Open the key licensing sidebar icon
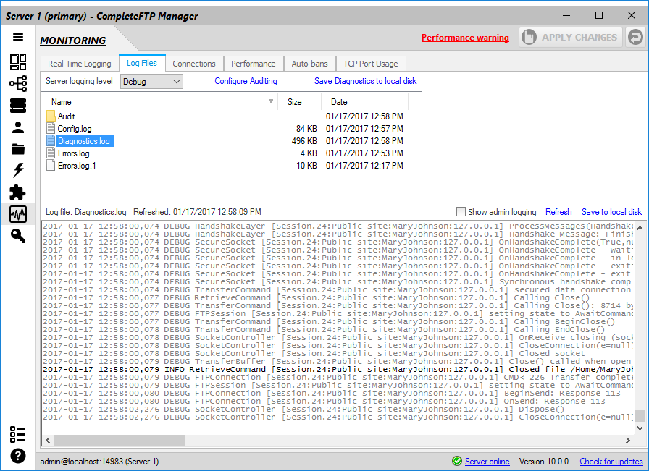The image size is (649, 471). pos(18,236)
